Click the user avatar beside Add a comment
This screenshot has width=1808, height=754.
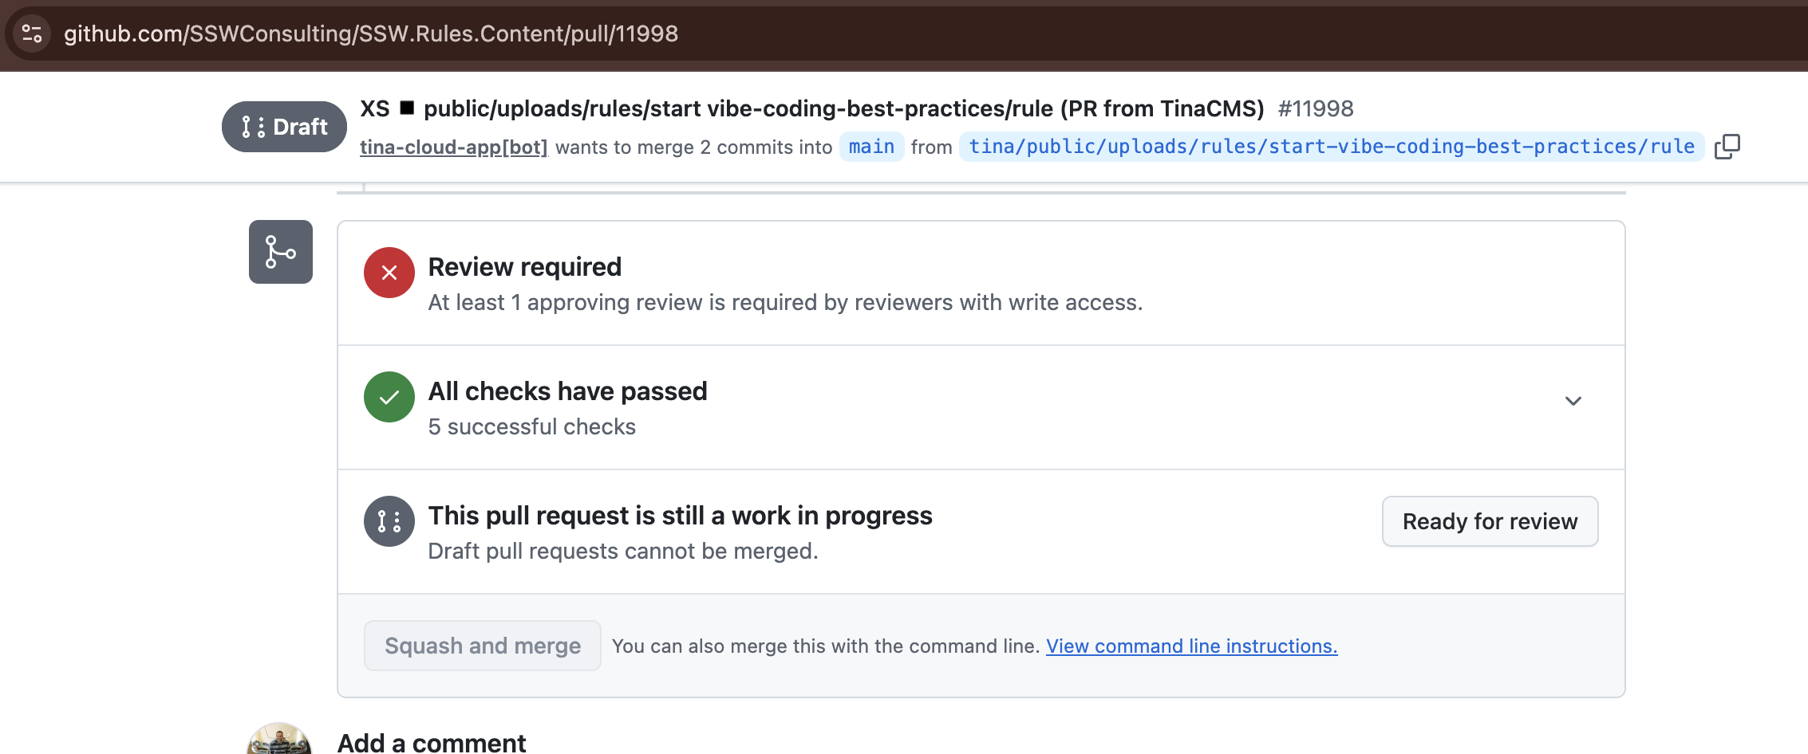coord(279,741)
